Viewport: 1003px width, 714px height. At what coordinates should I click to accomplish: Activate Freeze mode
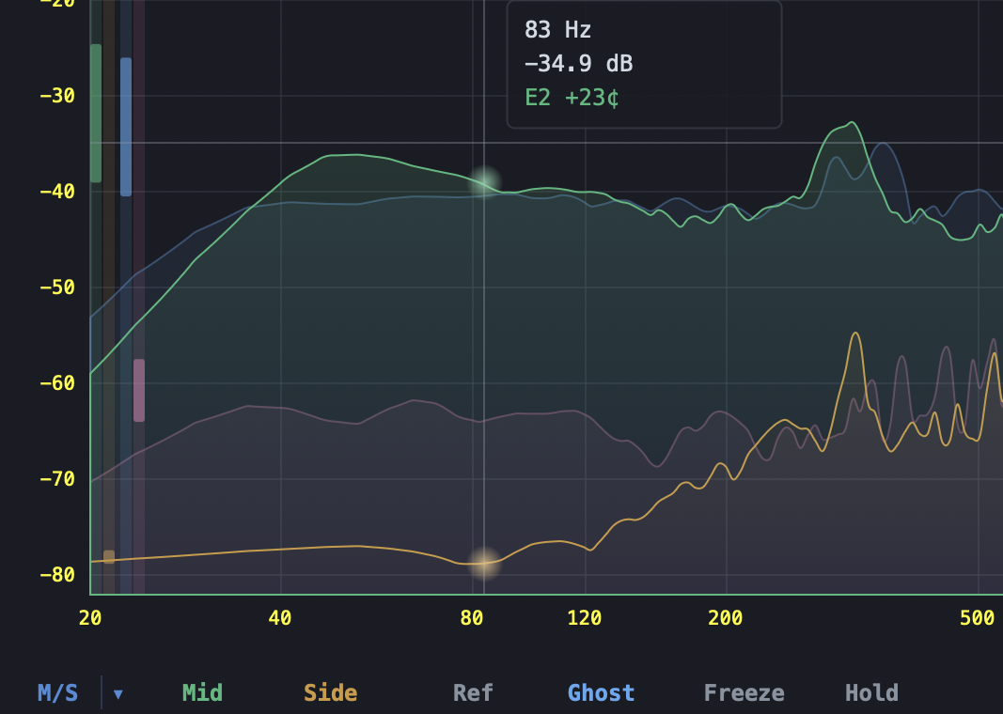pyautogui.click(x=744, y=692)
